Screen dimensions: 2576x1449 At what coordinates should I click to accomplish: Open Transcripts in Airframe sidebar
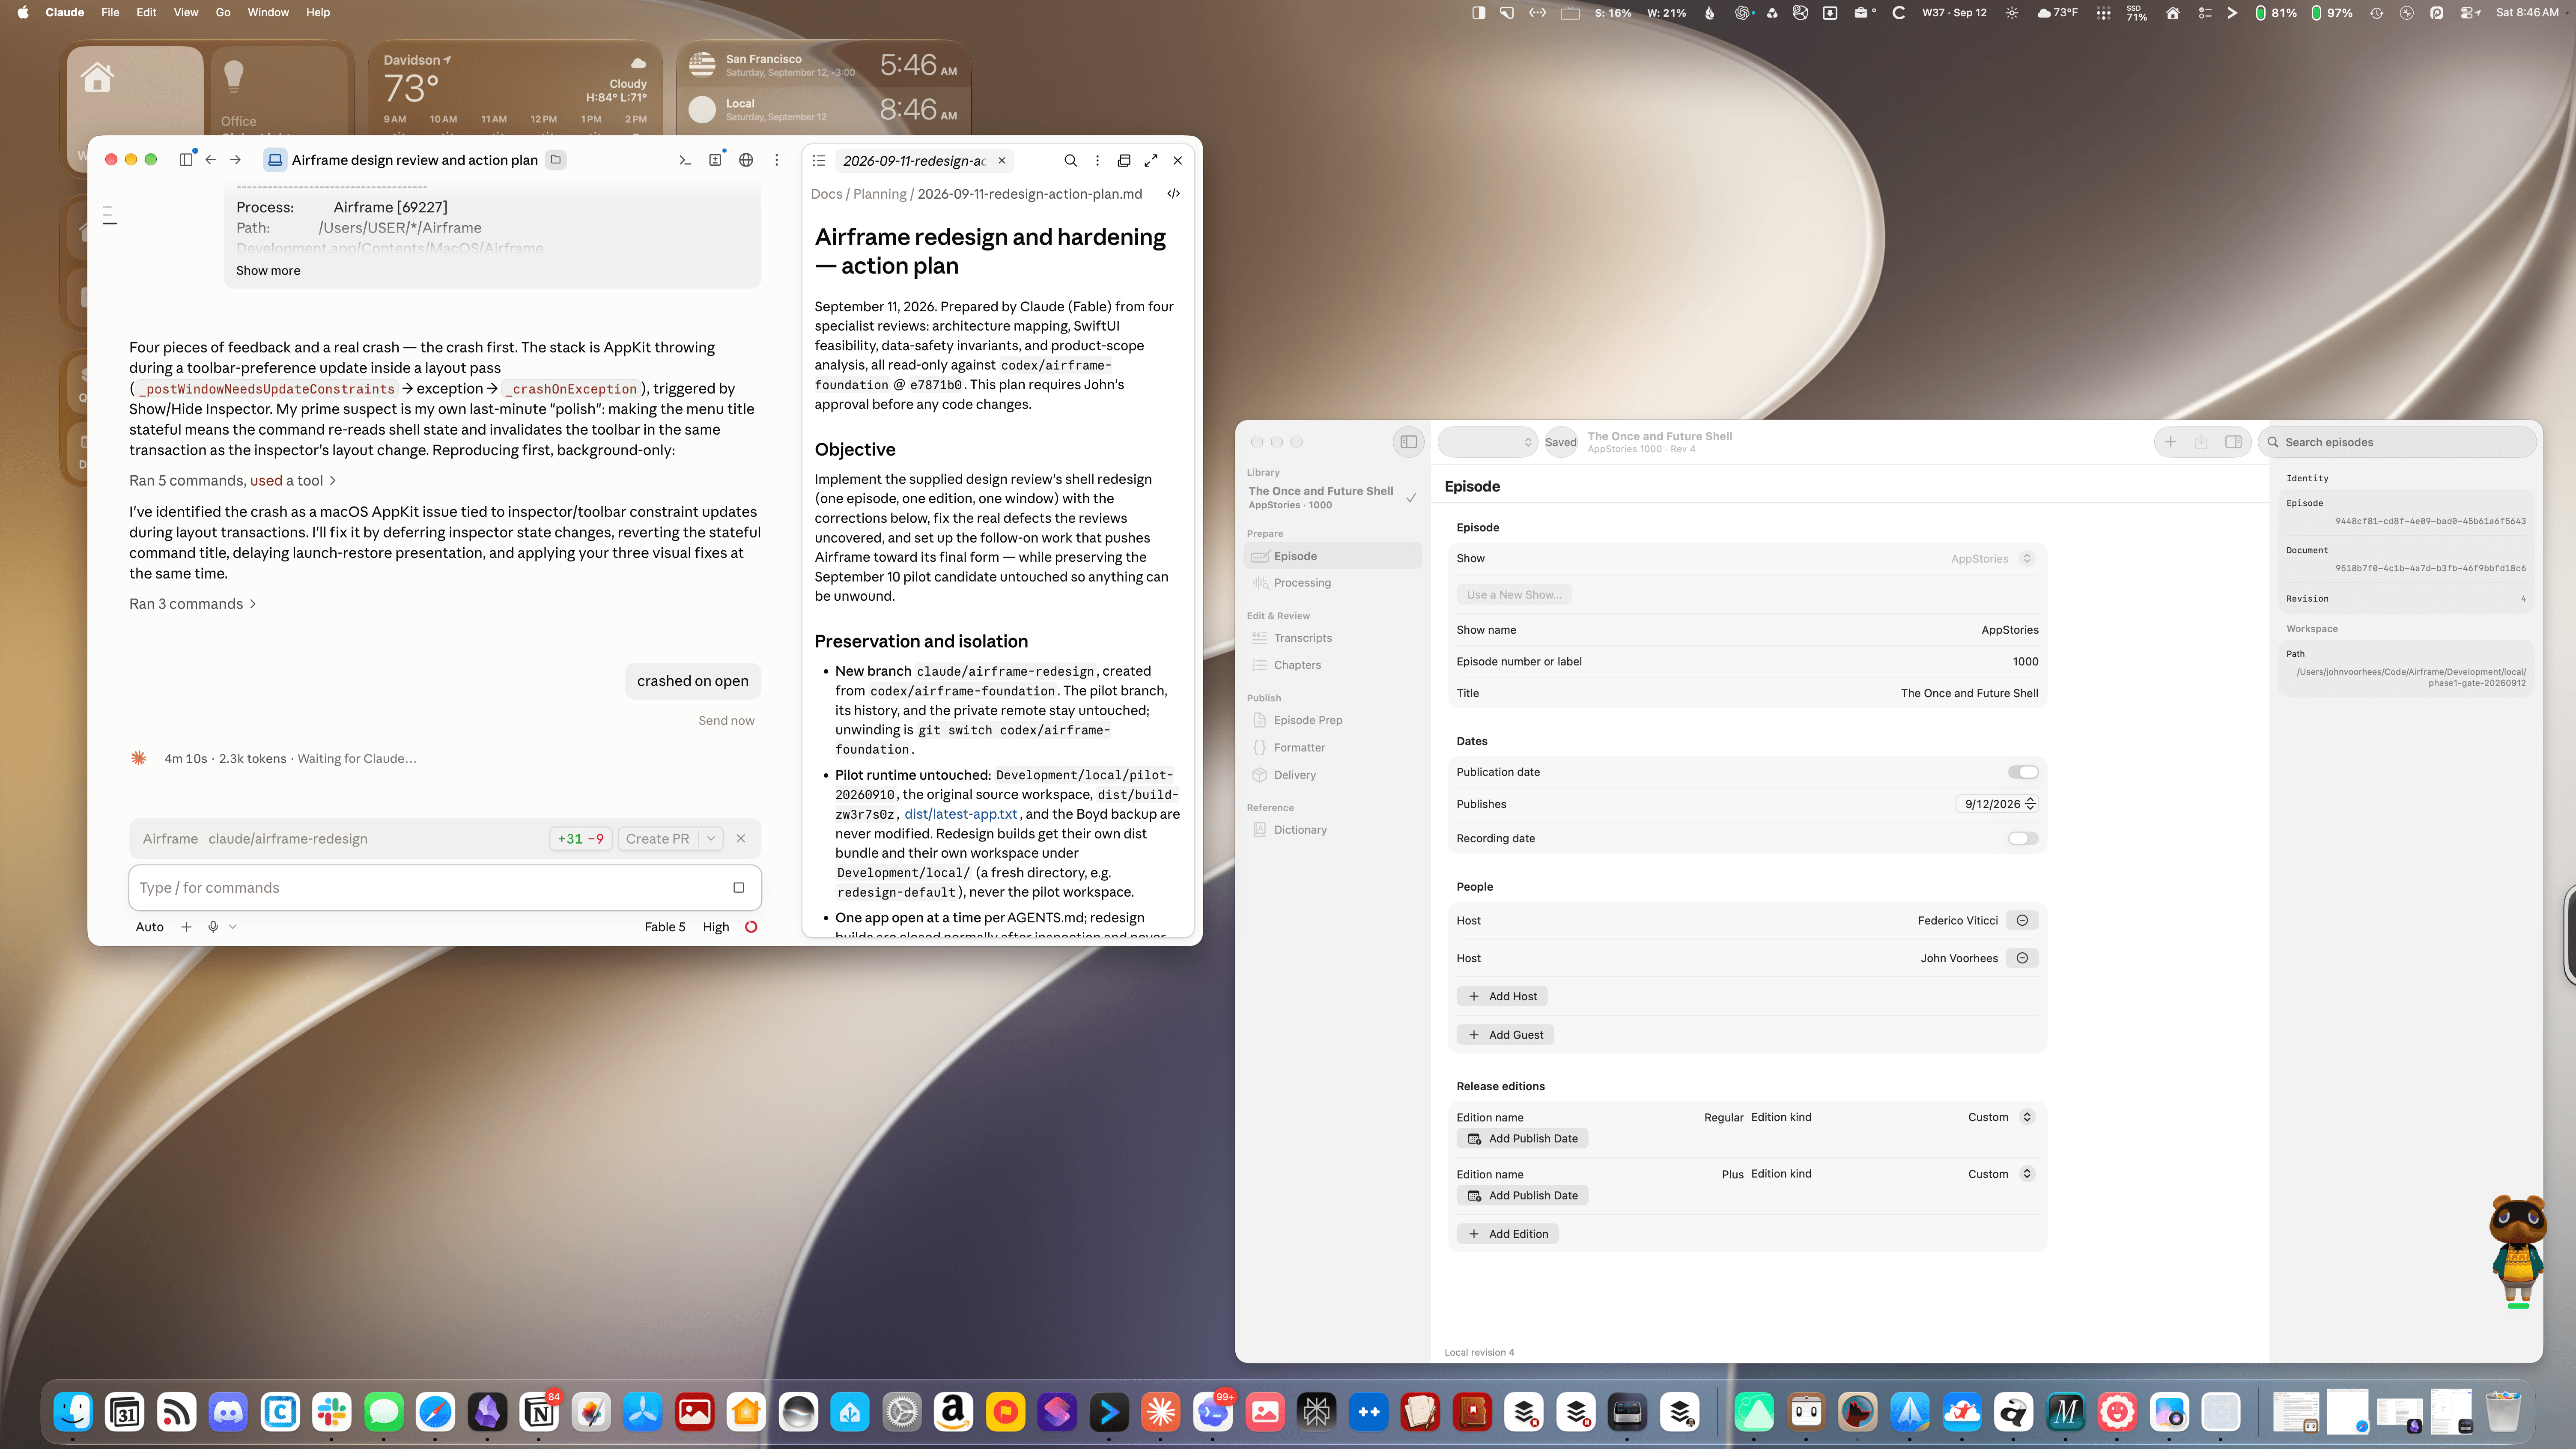pos(1332,638)
